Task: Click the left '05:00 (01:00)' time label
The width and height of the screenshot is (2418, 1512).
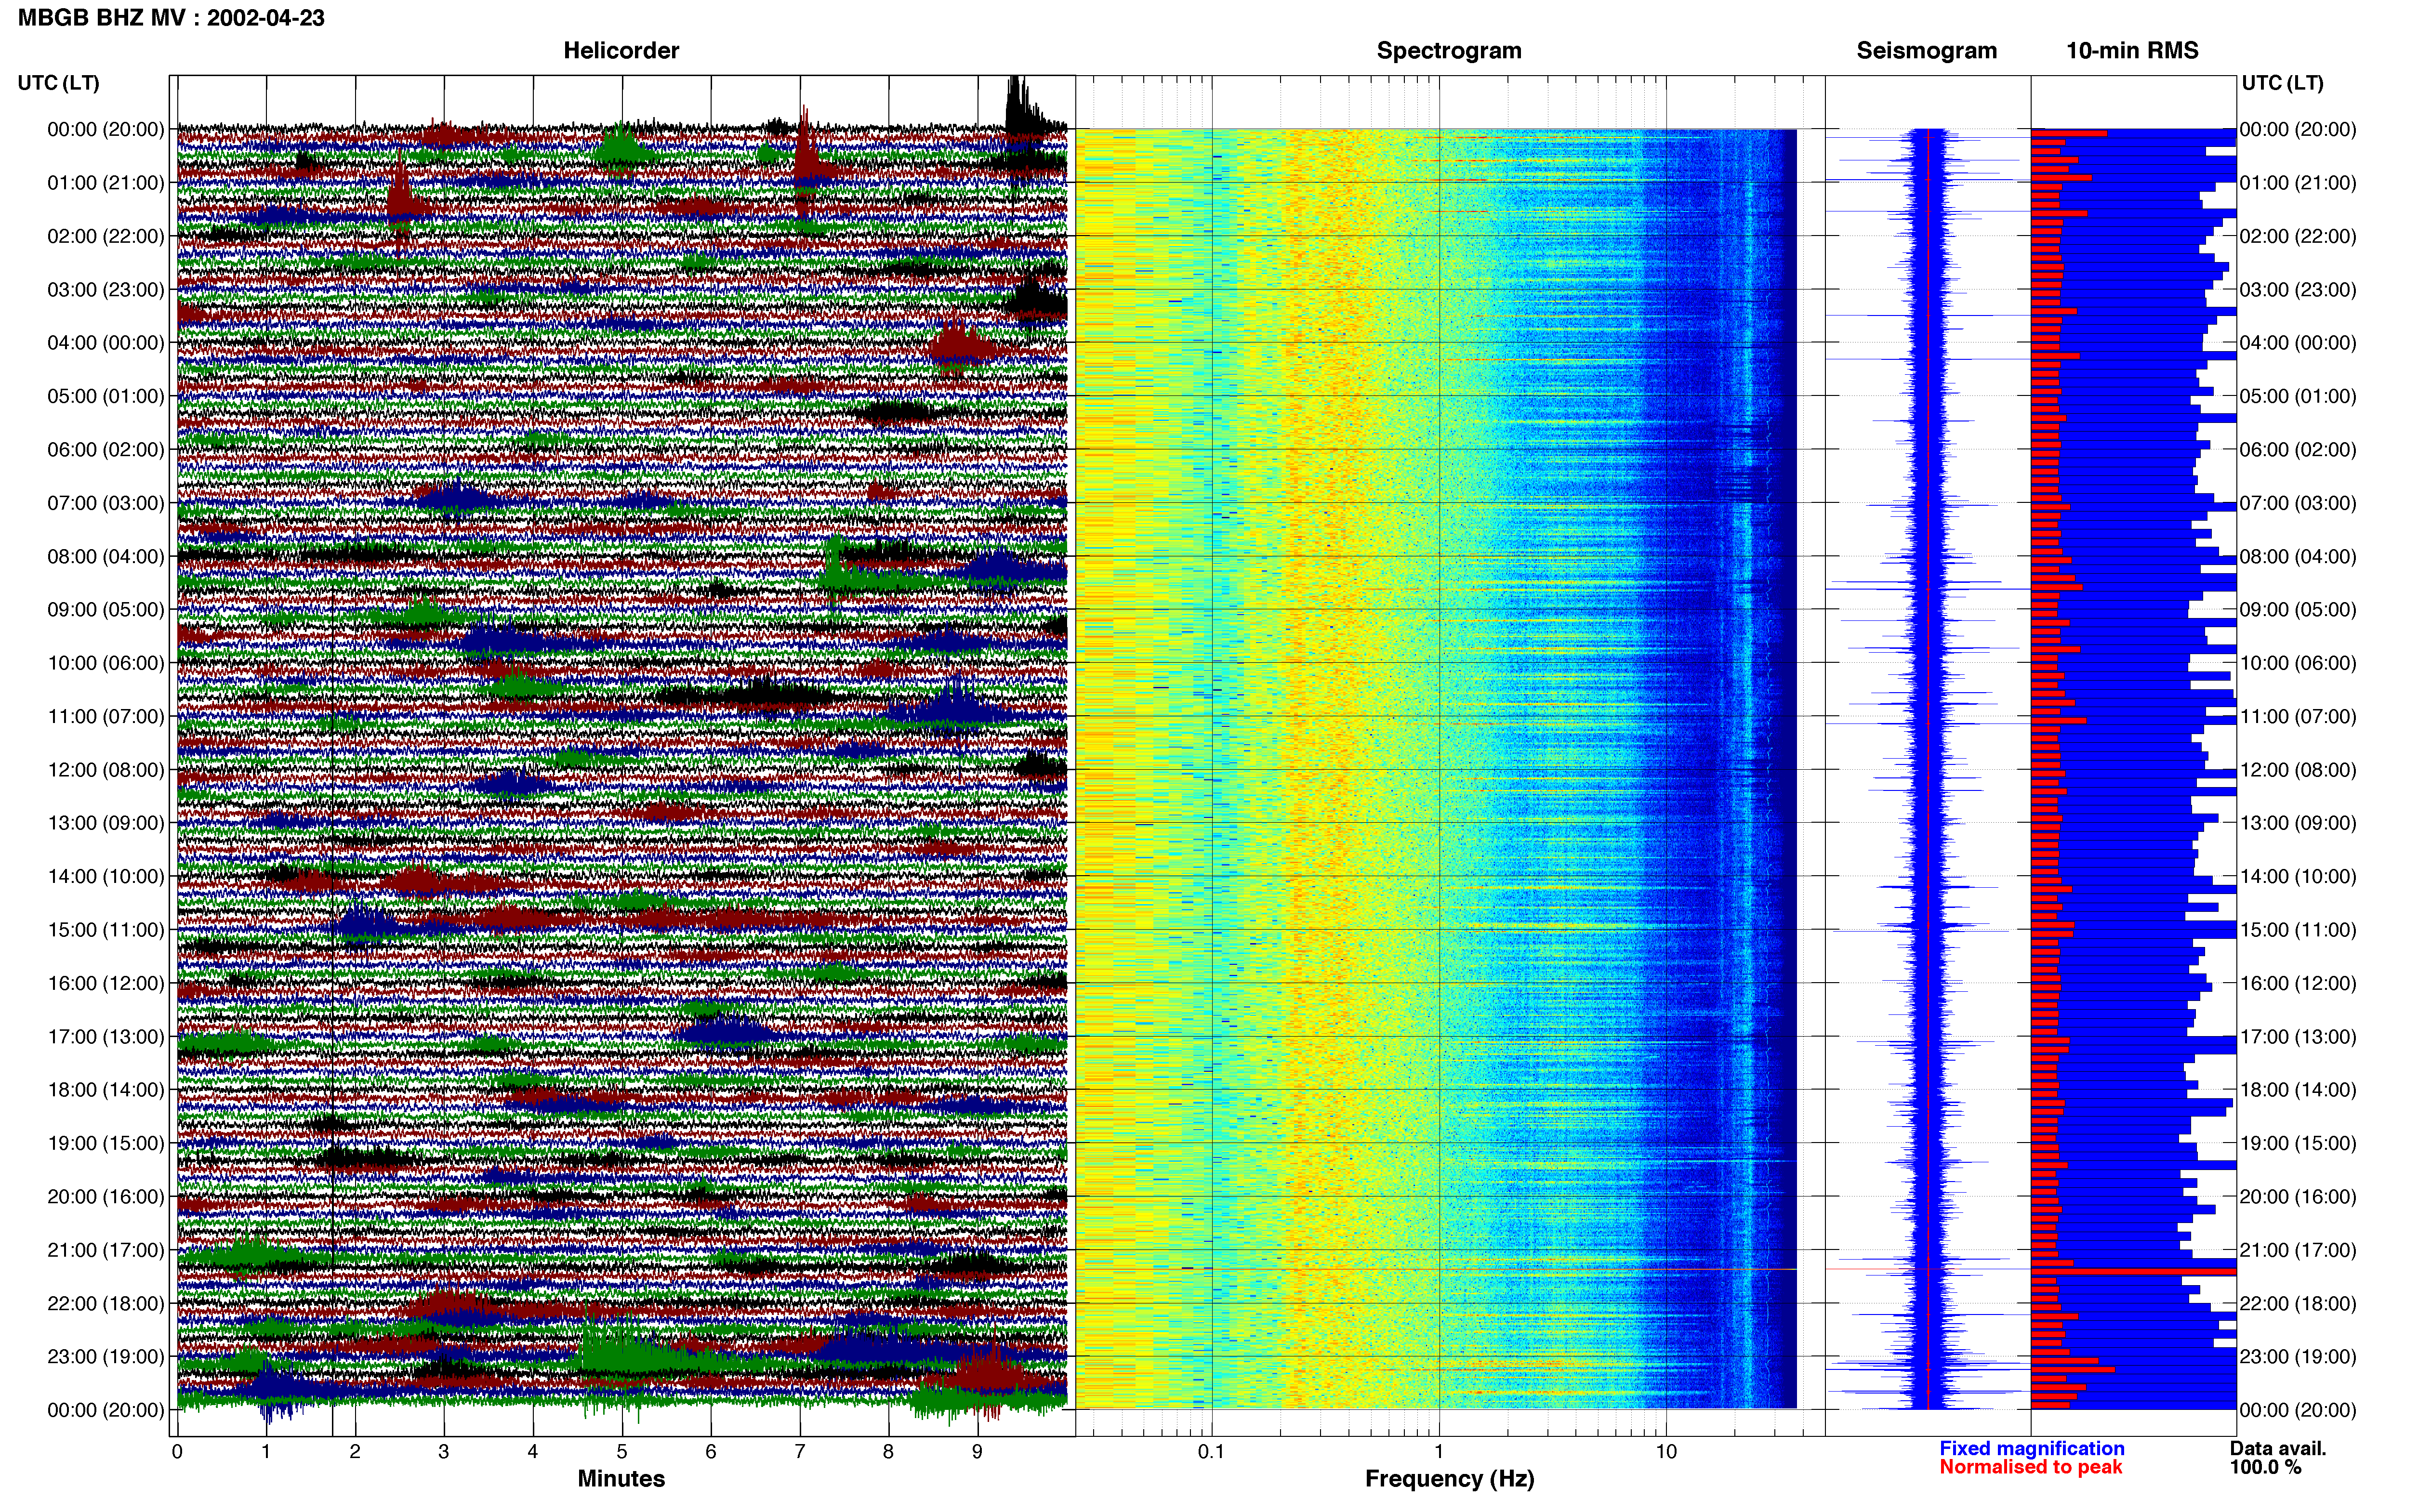Action: pos(105,396)
